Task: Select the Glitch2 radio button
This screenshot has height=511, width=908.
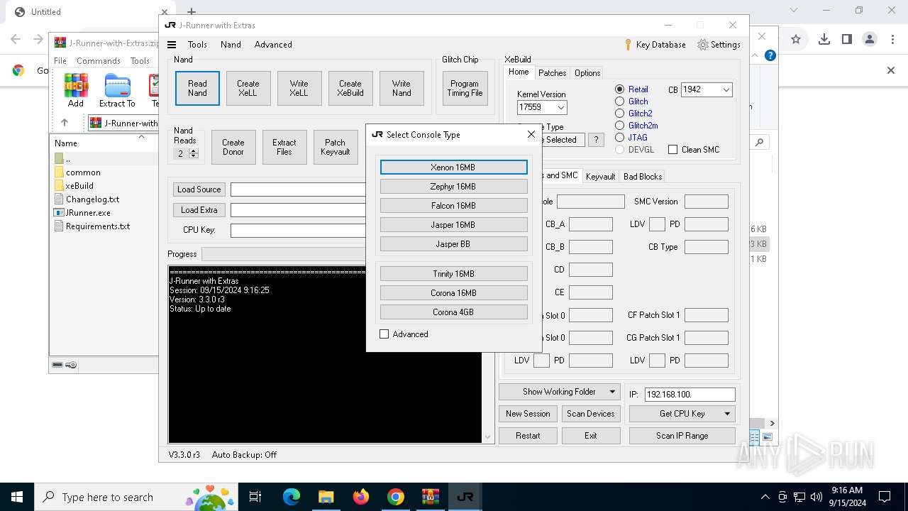Action: 634,114
